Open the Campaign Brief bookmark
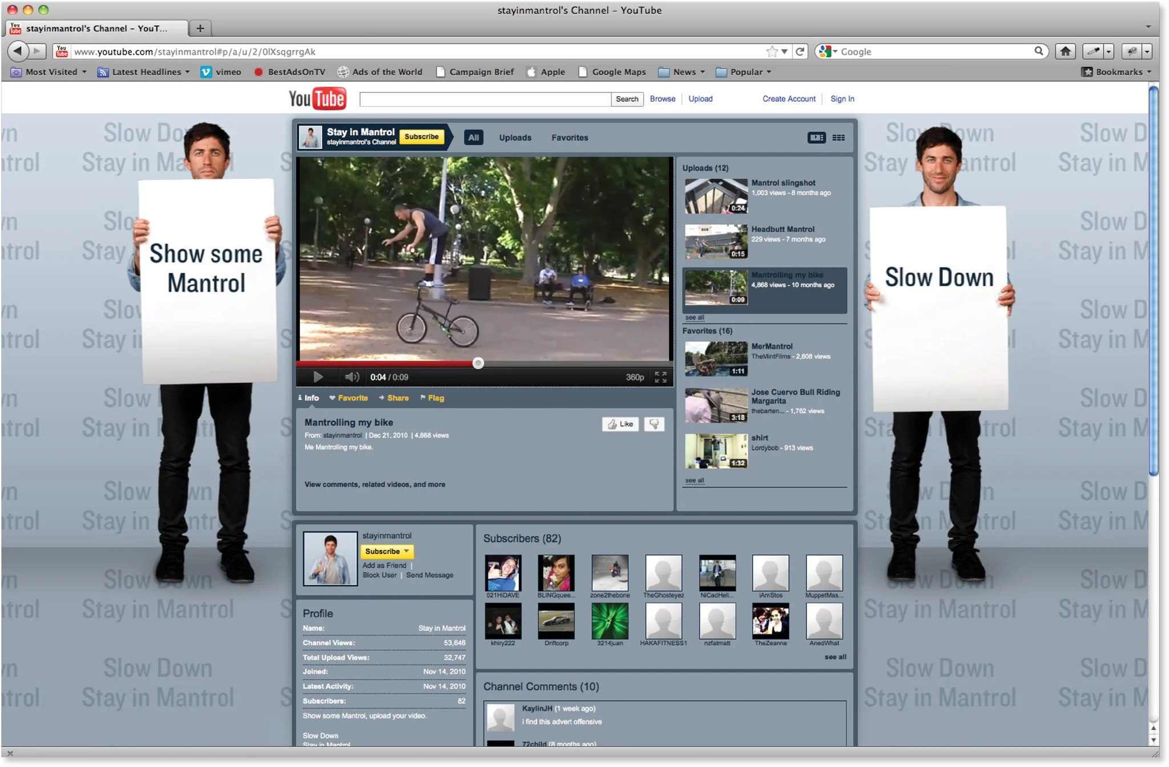 tap(475, 72)
